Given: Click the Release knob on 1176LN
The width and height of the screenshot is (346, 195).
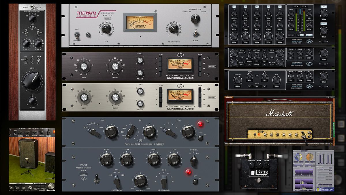Looking at the screenshot, I should (x=140, y=73).
